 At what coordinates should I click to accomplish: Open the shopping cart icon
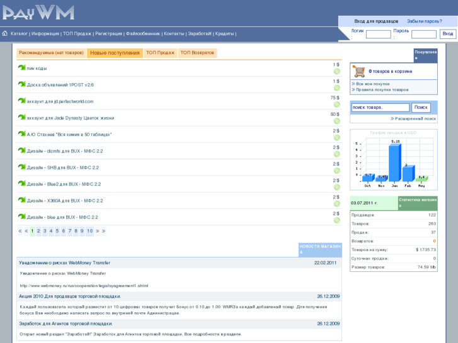359,71
